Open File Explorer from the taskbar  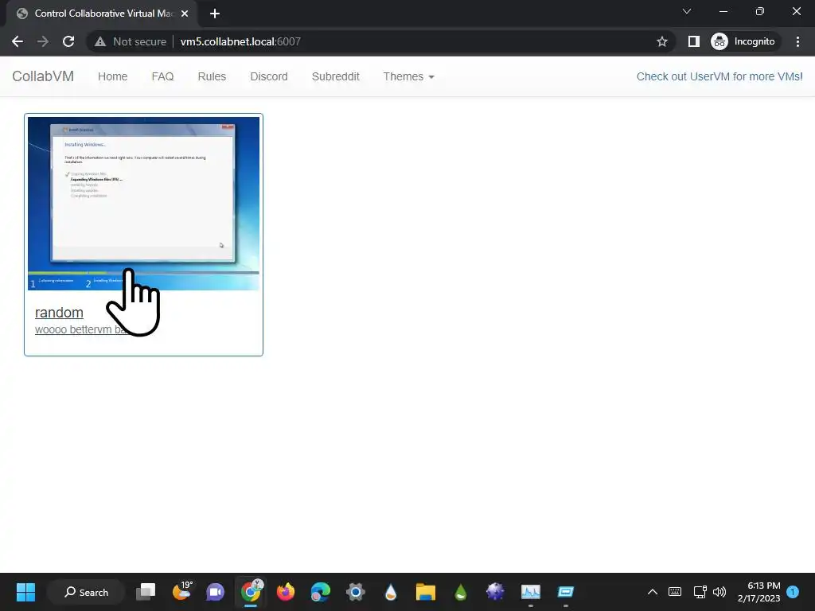click(425, 592)
